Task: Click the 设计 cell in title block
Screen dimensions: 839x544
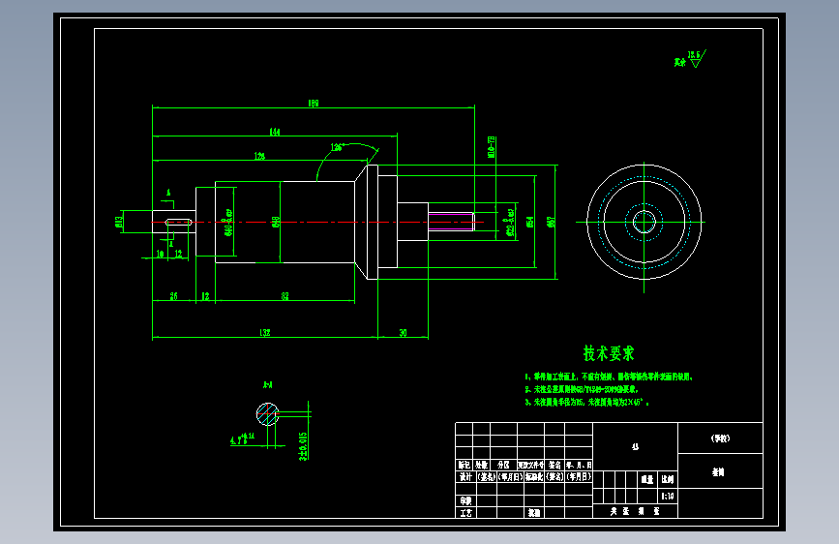Action: 465,476
